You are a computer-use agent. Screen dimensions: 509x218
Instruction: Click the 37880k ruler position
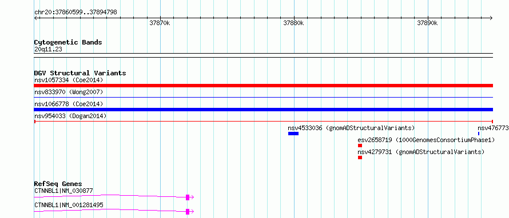293,23
